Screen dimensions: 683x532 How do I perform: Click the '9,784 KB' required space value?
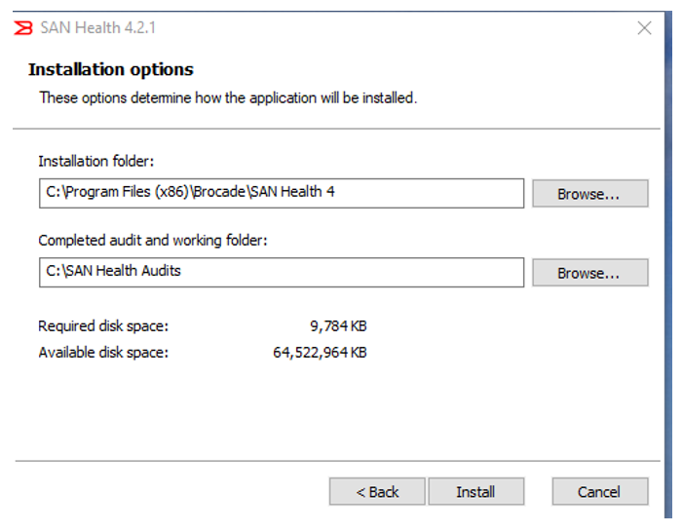pos(338,325)
